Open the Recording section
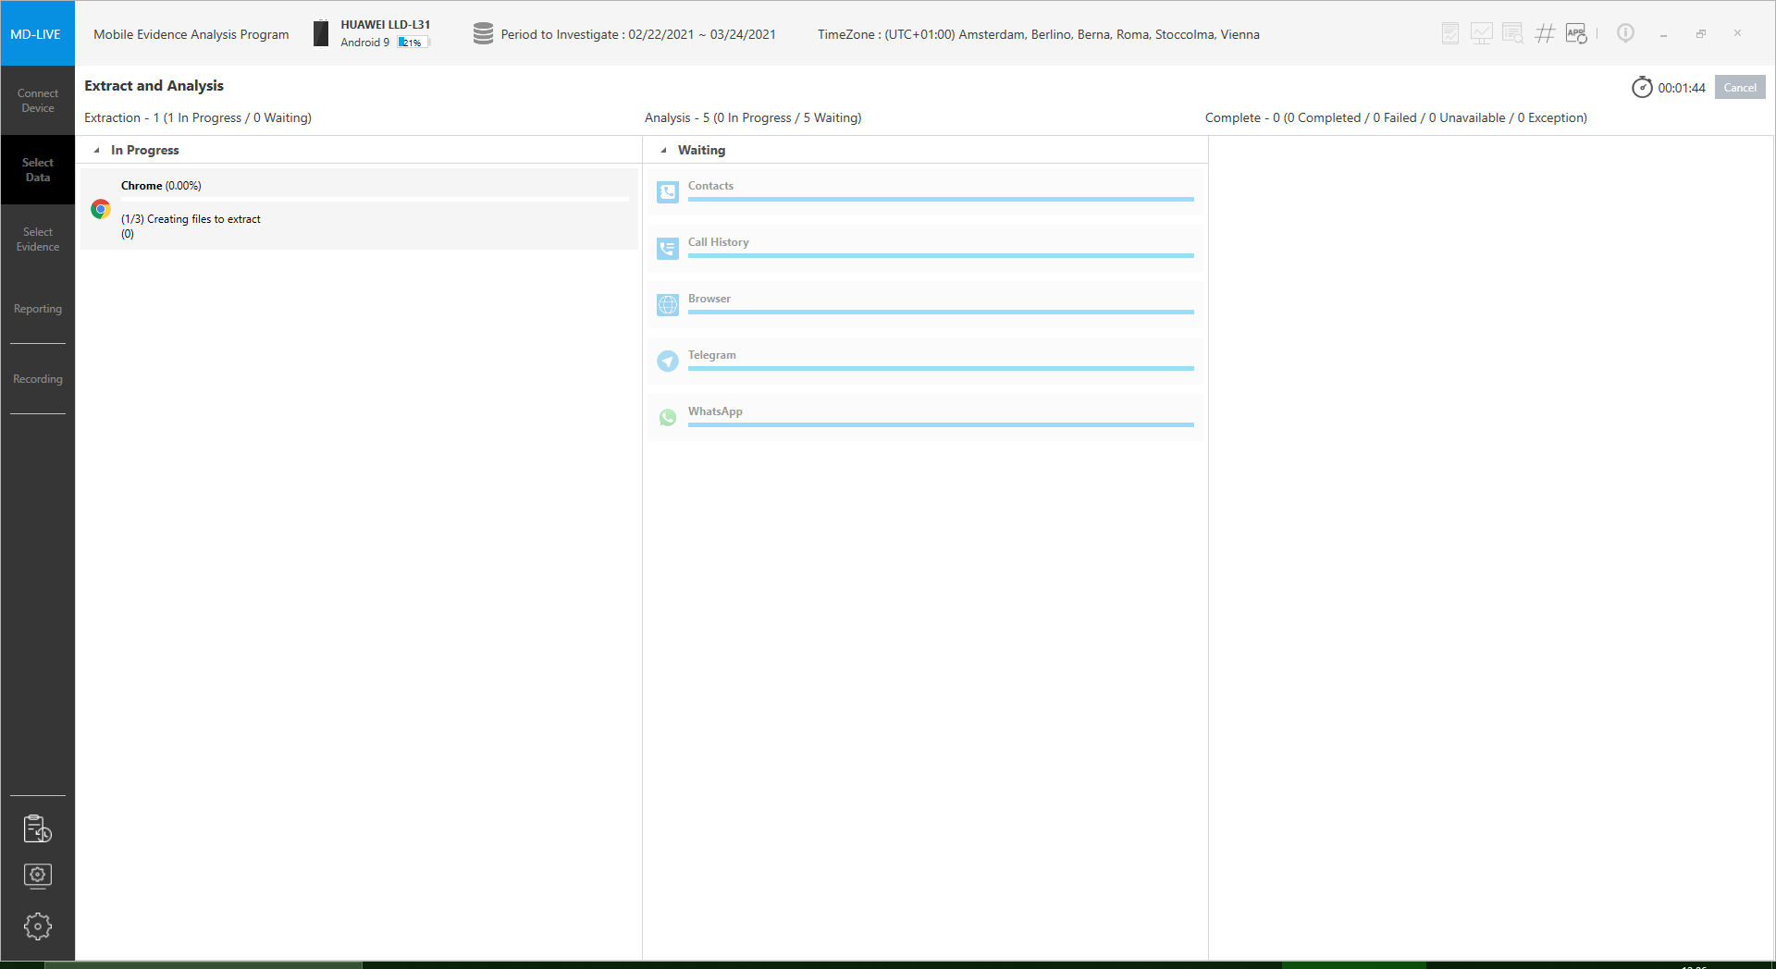1776x969 pixels. [37, 379]
